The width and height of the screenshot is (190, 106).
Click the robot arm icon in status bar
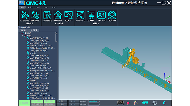tap(135, 103)
